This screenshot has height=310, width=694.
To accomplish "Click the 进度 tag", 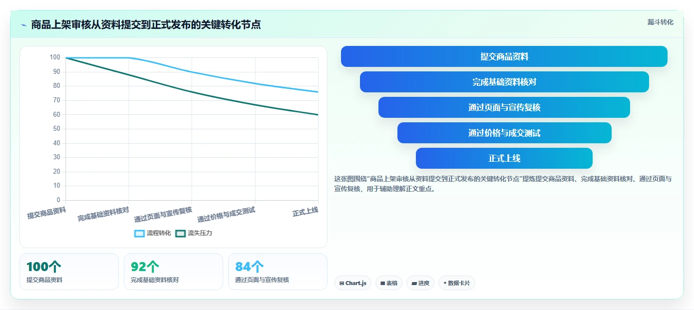I will pyautogui.click(x=420, y=283).
